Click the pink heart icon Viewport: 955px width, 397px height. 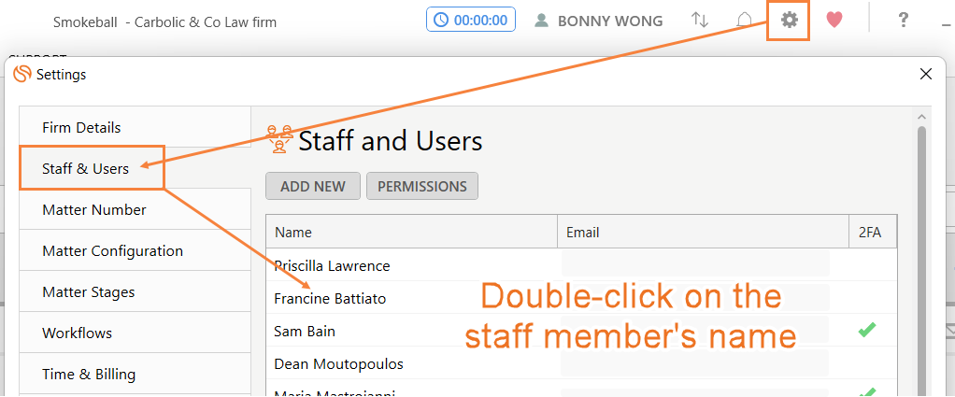[834, 21]
